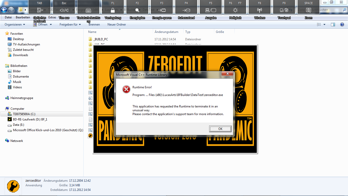
Task: Go back with the Explorer back arrow
Action: (4, 10)
